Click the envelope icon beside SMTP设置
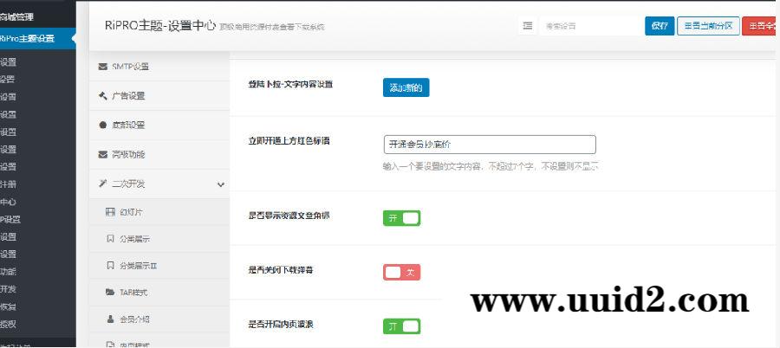The image size is (780, 348). [x=103, y=67]
